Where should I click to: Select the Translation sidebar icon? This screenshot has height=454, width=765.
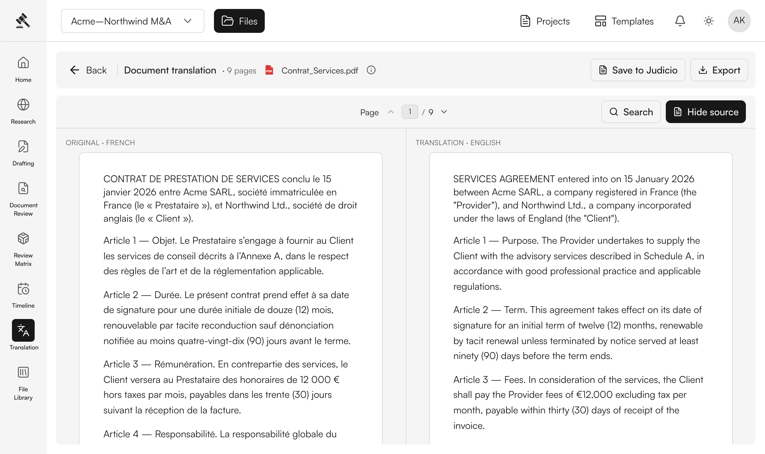[23, 330]
